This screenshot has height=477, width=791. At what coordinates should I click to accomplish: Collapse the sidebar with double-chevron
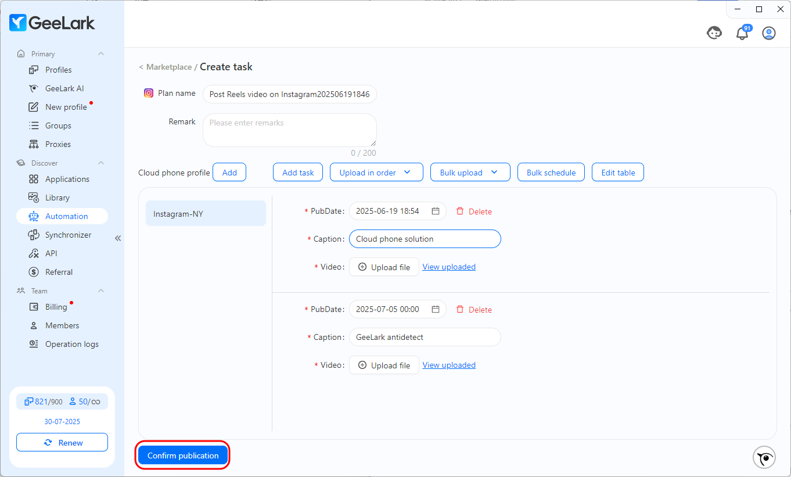(x=118, y=238)
